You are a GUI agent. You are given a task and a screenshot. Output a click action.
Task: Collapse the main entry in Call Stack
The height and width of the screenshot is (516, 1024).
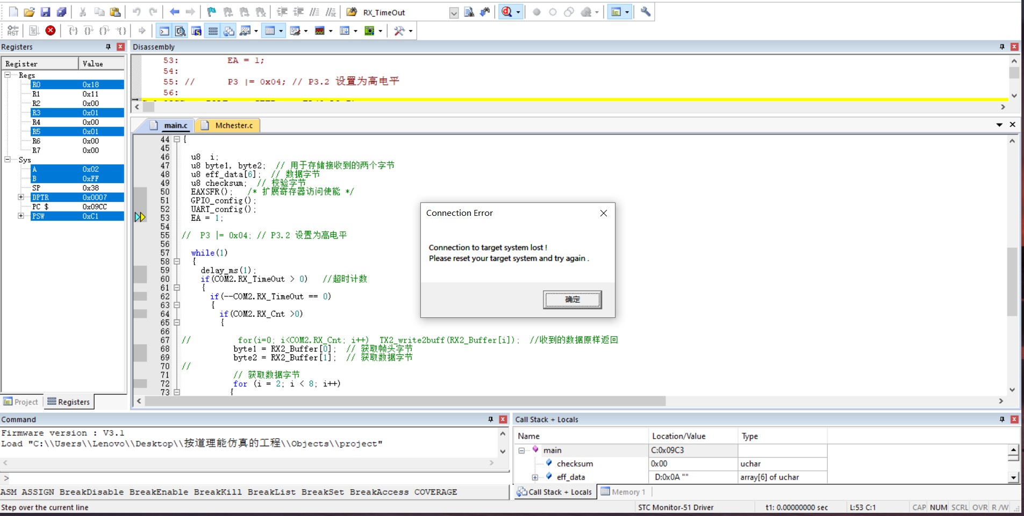(x=521, y=450)
